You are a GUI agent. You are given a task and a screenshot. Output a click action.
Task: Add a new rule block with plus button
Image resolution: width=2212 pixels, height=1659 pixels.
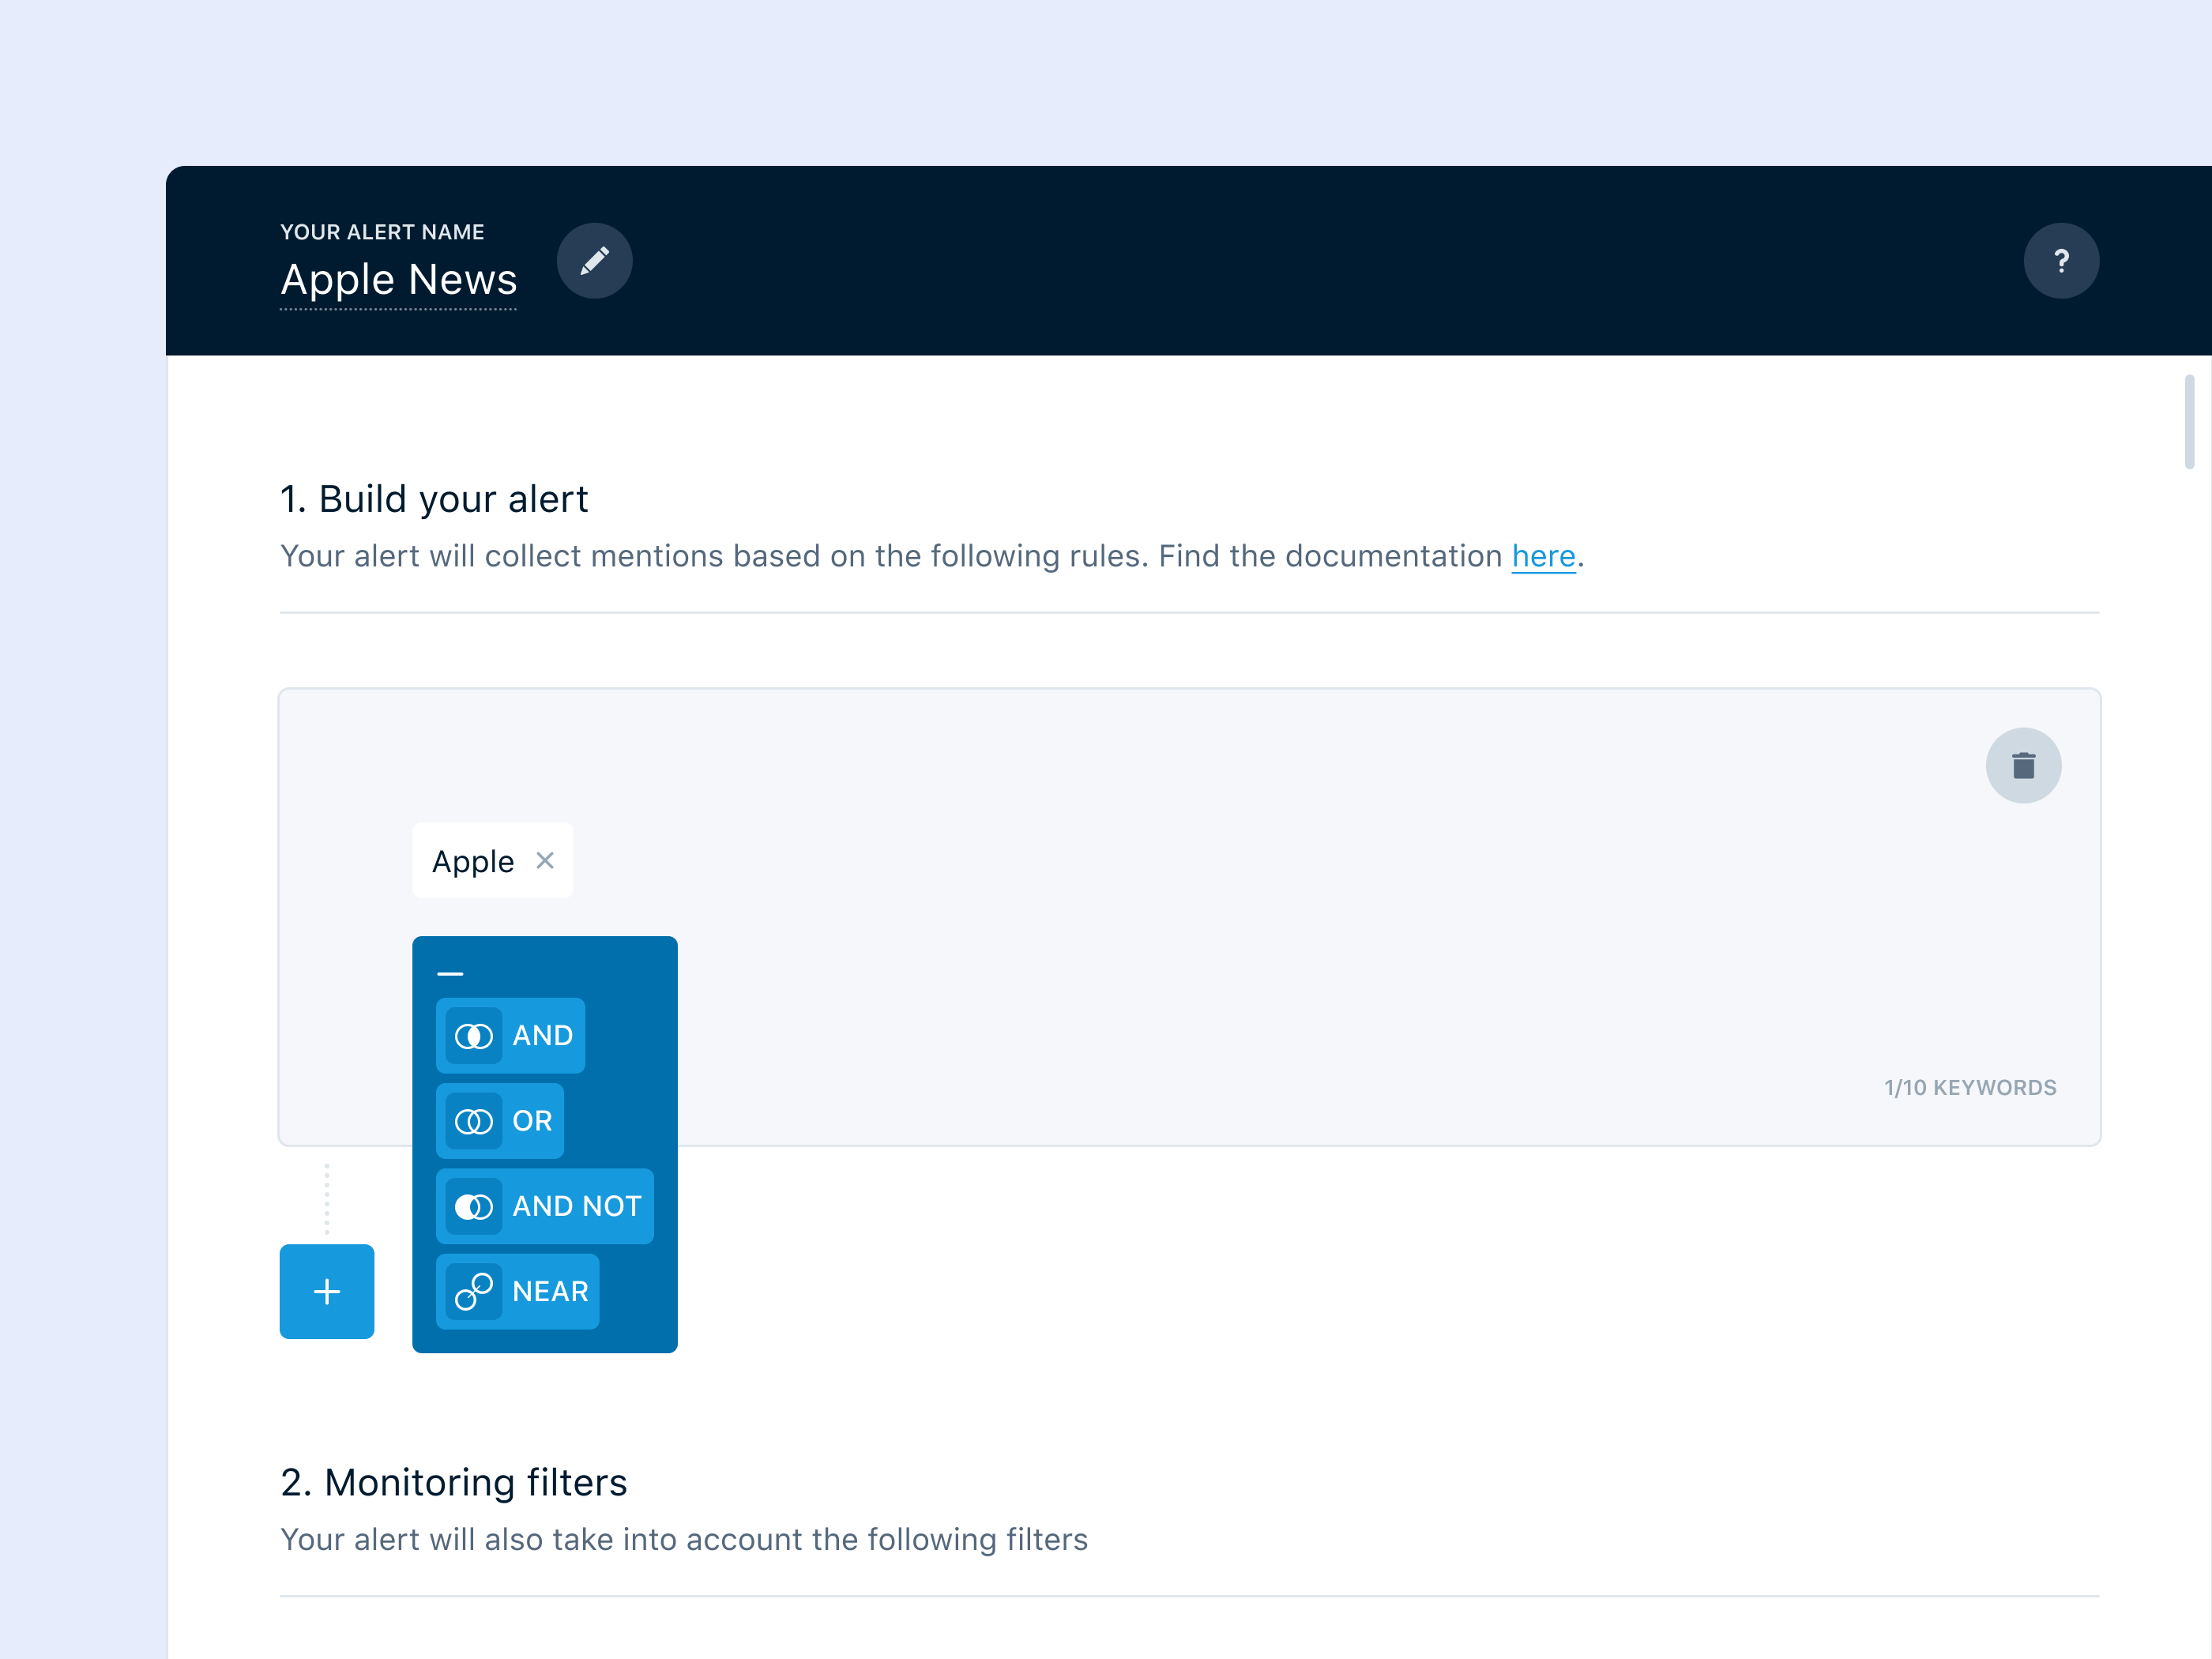327,1291
